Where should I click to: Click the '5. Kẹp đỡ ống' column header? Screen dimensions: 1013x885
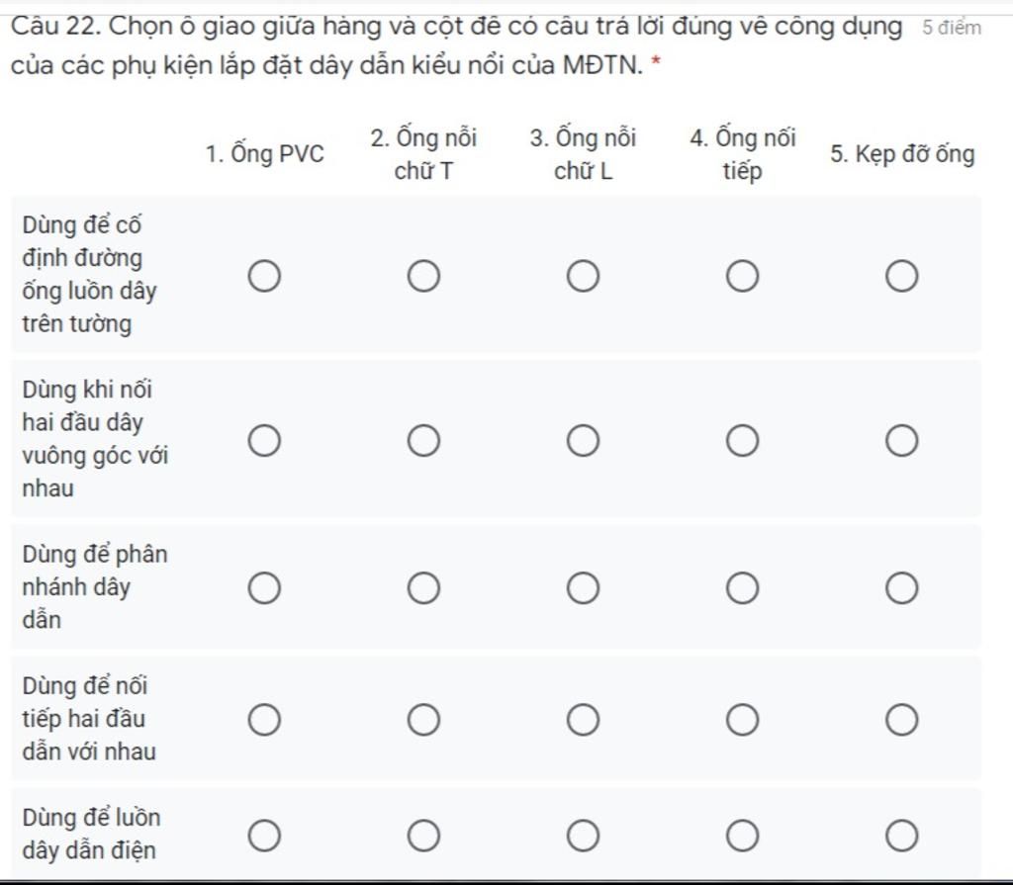[x=902, y=154]
